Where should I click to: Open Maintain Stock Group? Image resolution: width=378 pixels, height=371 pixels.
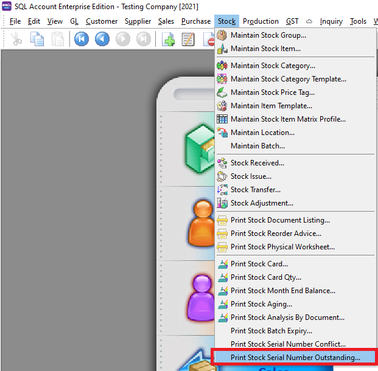point(268,35)
